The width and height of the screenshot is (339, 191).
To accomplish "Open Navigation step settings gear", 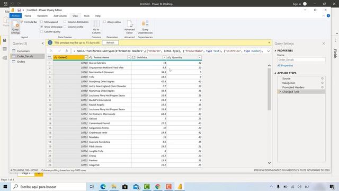I will pos(323,83).
